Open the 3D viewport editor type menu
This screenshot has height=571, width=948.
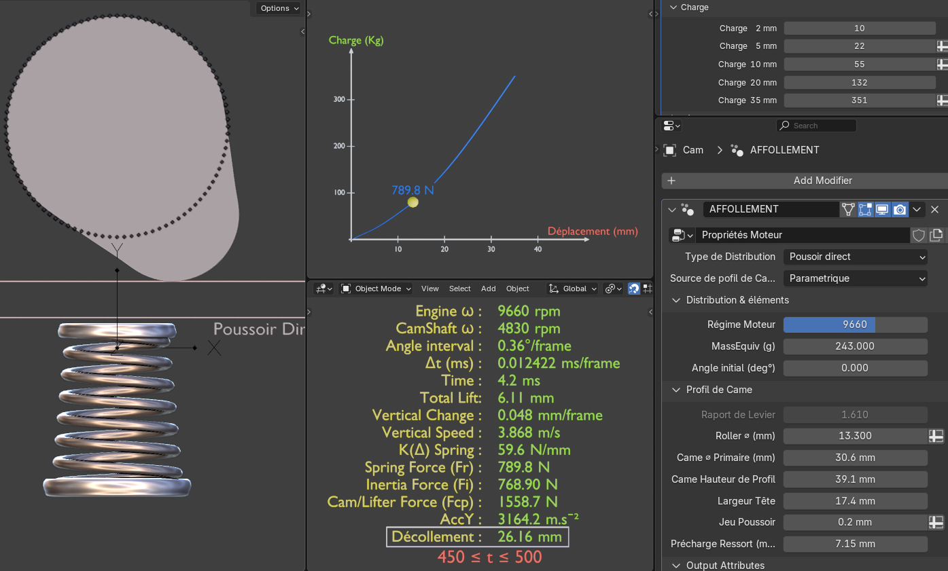coord(324,289)
